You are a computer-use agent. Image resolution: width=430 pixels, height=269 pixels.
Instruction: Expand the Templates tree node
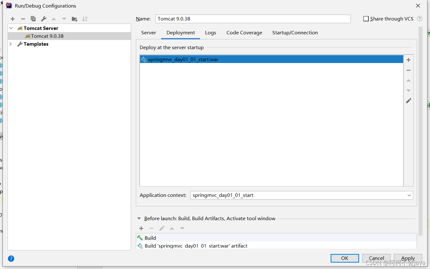click(11, 44)
